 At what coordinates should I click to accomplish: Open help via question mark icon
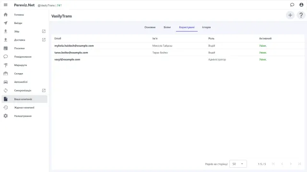(x=301, y=15)
